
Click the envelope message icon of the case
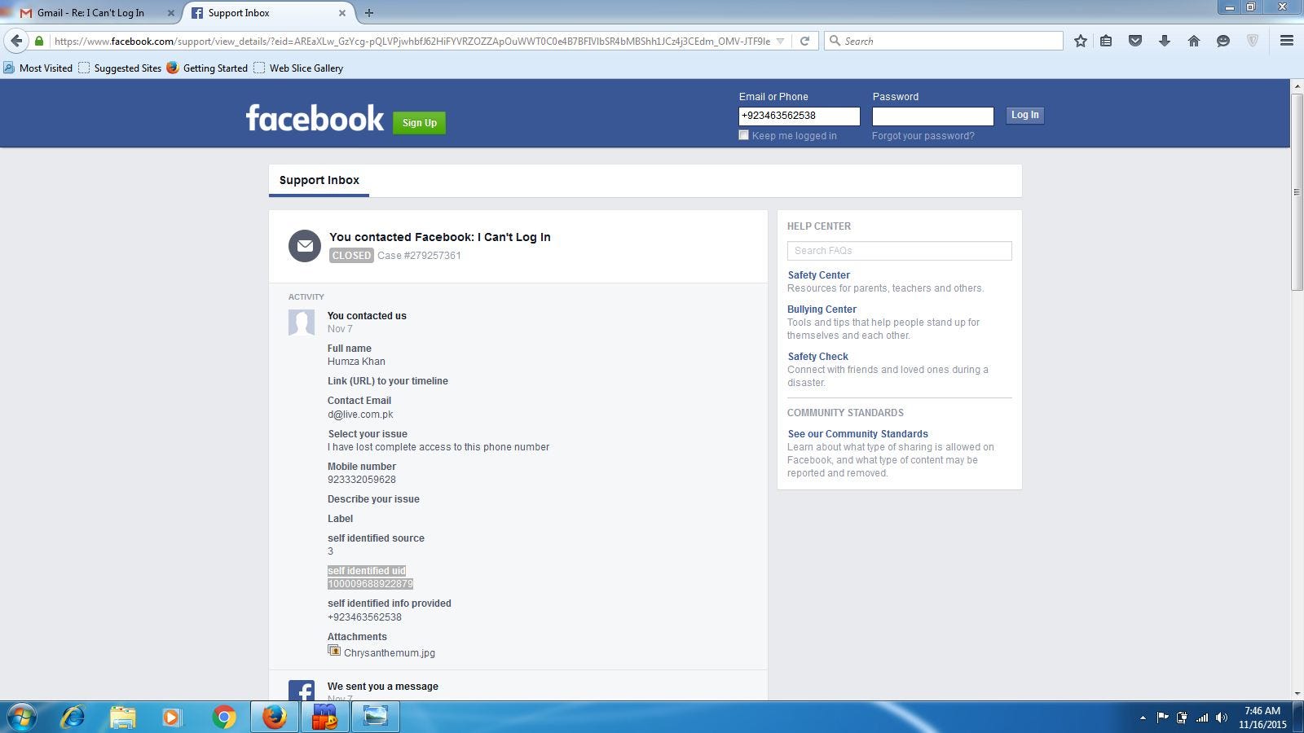[305, 246]
